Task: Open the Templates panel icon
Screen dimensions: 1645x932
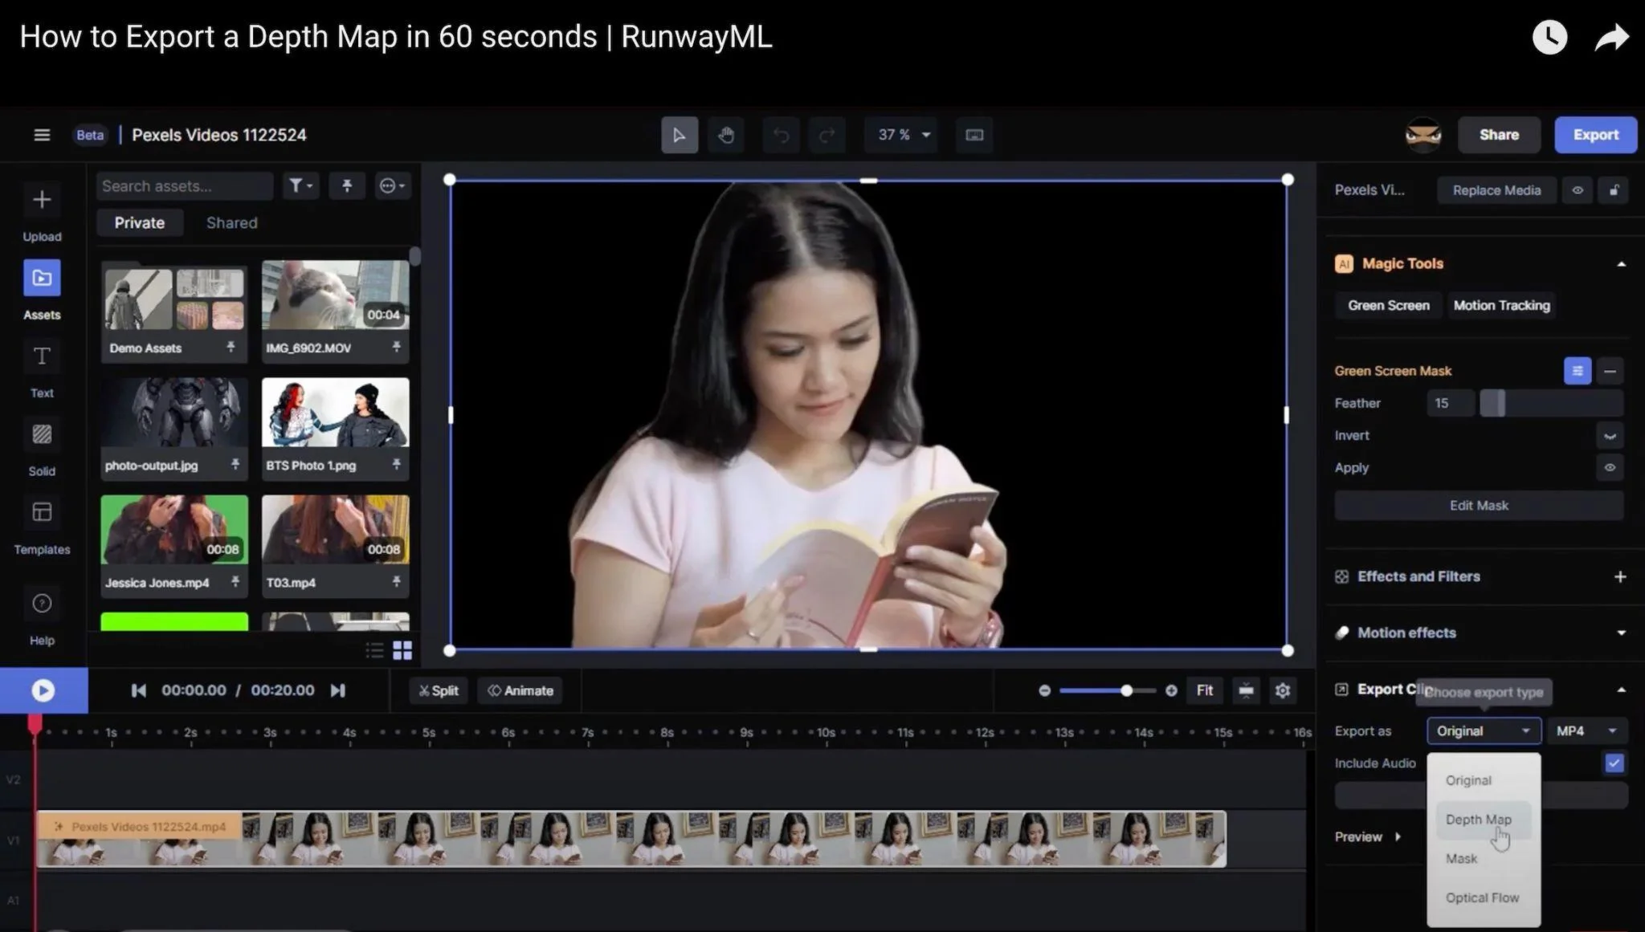Action: coord(42,512)
